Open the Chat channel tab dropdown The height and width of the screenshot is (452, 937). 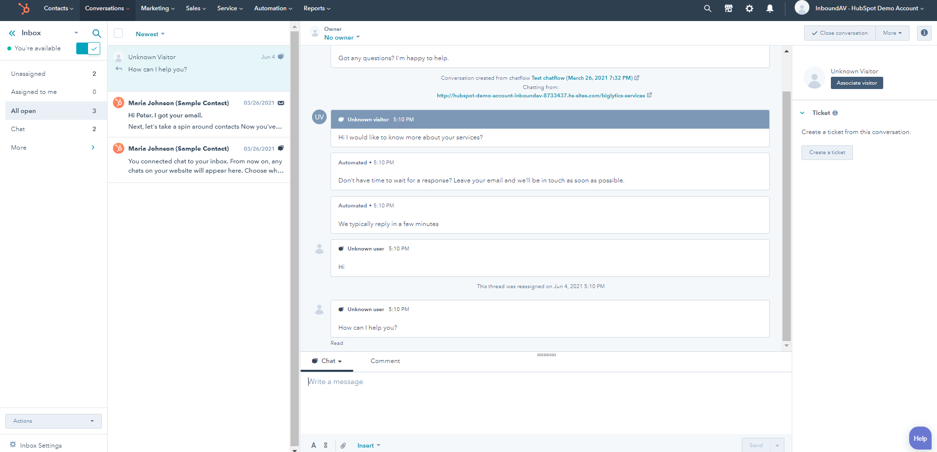click(327, 361)
